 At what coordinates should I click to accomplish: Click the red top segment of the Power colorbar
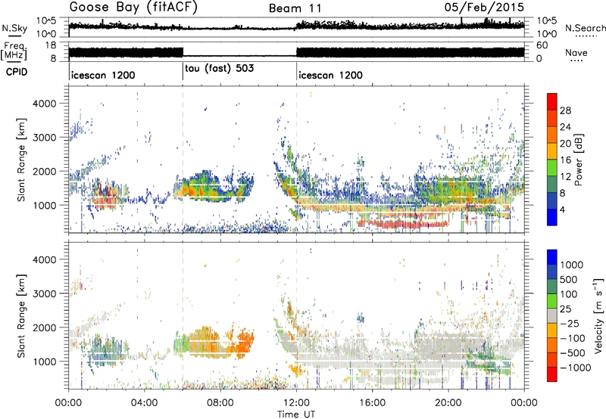click(x=552, y=101)
